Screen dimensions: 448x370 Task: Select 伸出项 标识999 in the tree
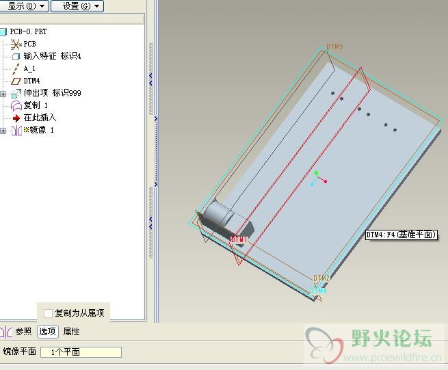[x=52, y=93]
